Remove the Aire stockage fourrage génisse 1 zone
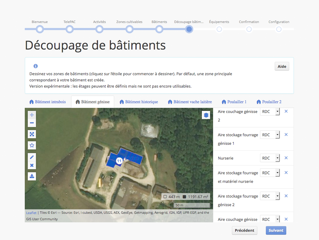 pos(286,135)
